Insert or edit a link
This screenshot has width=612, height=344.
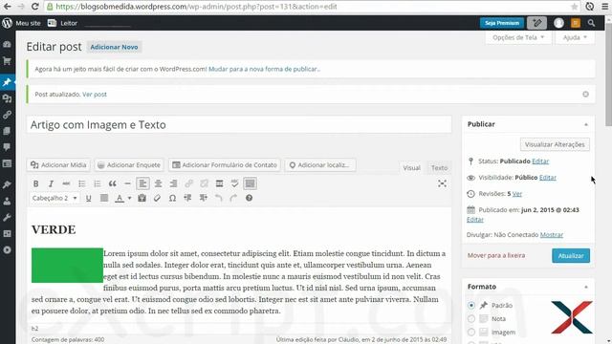(189, 183)
